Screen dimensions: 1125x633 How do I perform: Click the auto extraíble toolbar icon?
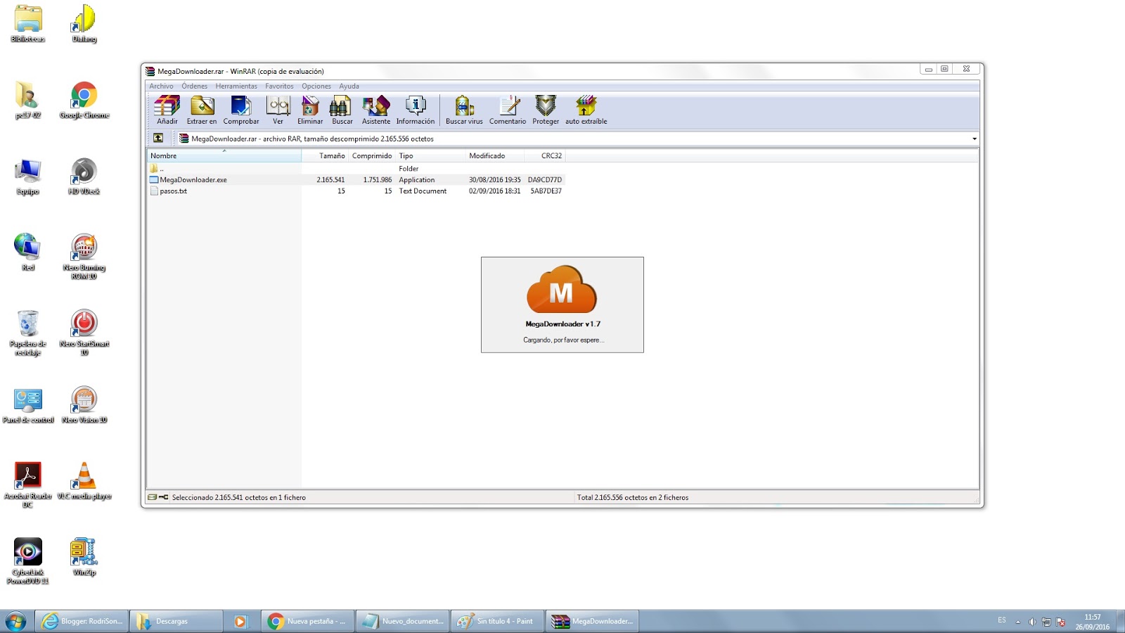tap(586, 110)
